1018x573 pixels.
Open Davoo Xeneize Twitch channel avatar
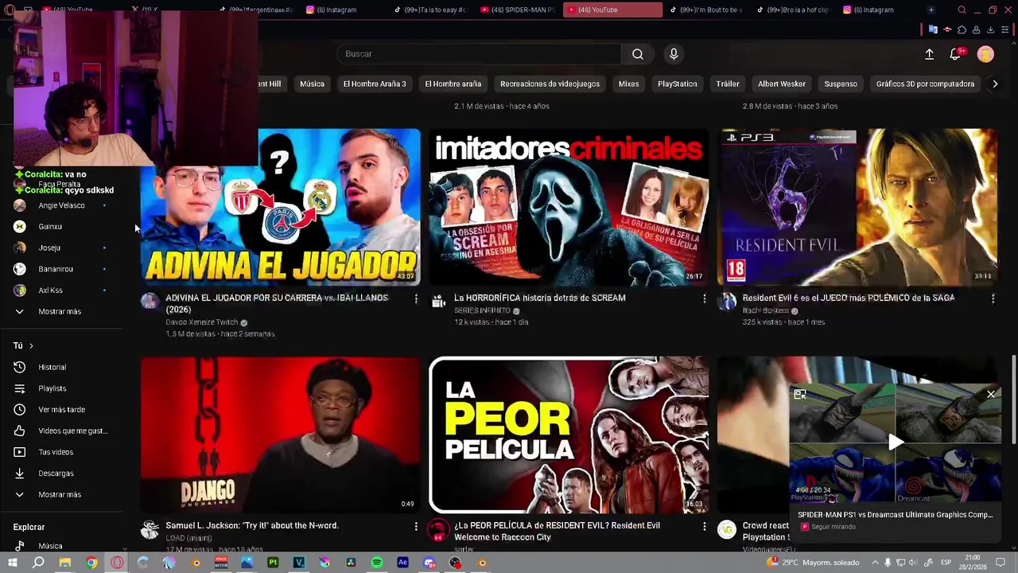(x=150, y=301)
